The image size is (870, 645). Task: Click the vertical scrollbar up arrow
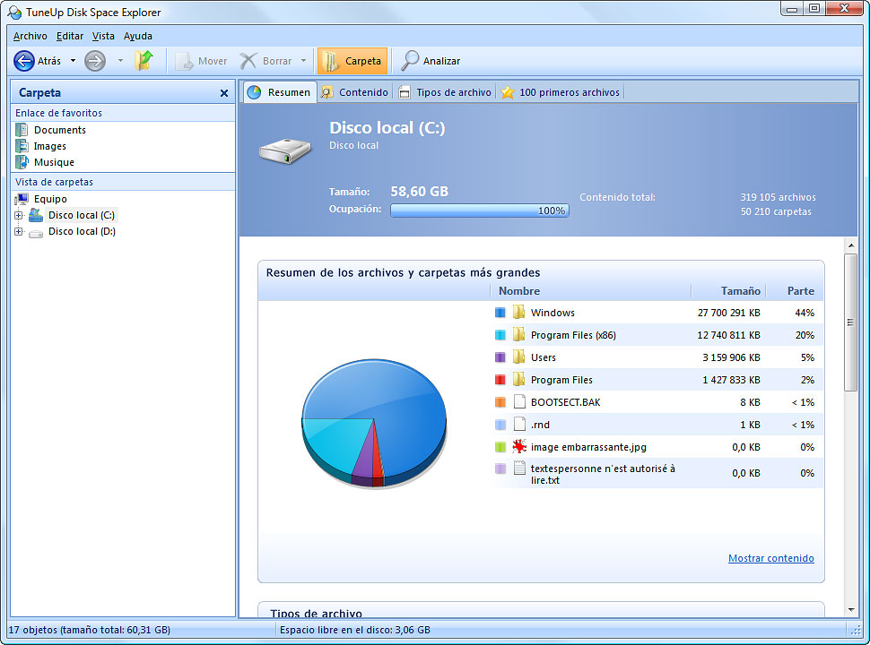851,245
